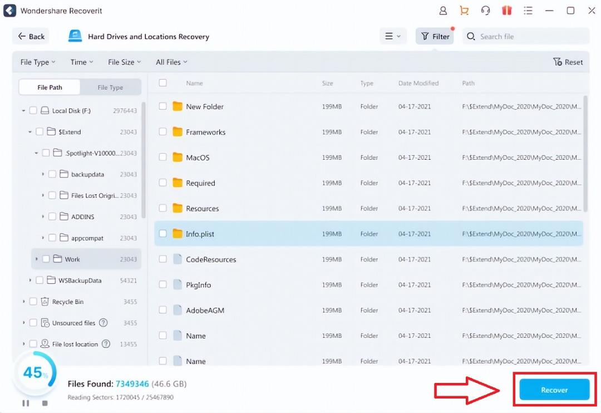
Task: Check the WSBackupData checkbox
Action: [x=40, y=281]
